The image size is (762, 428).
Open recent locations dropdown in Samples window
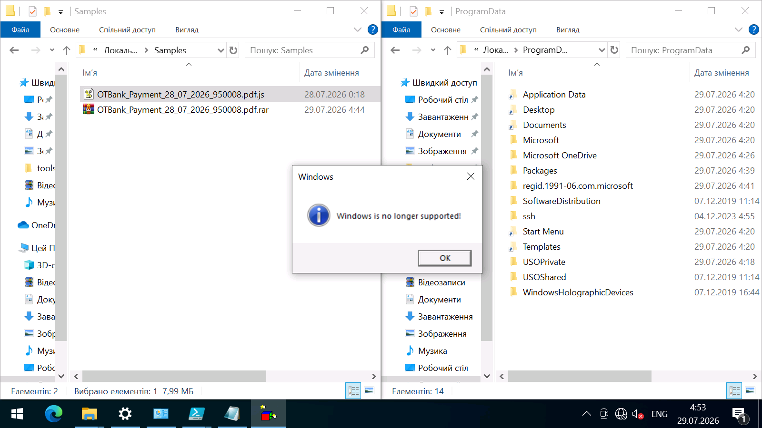click(x=52, y=50)
